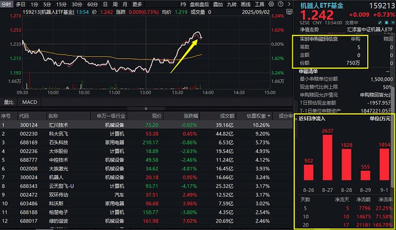Viewport: 396px width, 230px height.
Task: Select row 柏楚电子
Action: click(x=147, y=212)
